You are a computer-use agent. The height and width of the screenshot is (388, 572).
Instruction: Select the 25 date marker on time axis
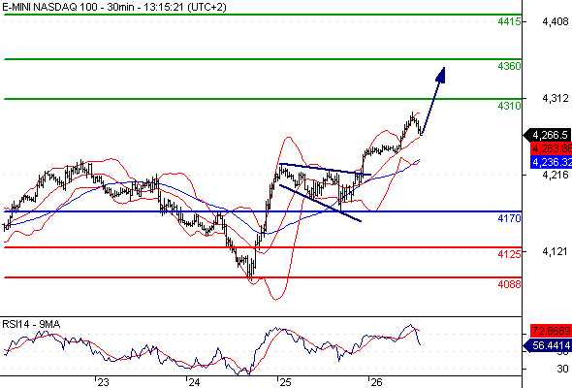pos(285,382)
